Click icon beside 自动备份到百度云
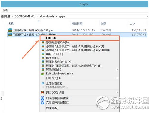149x113 pixels. coord(43,87)
